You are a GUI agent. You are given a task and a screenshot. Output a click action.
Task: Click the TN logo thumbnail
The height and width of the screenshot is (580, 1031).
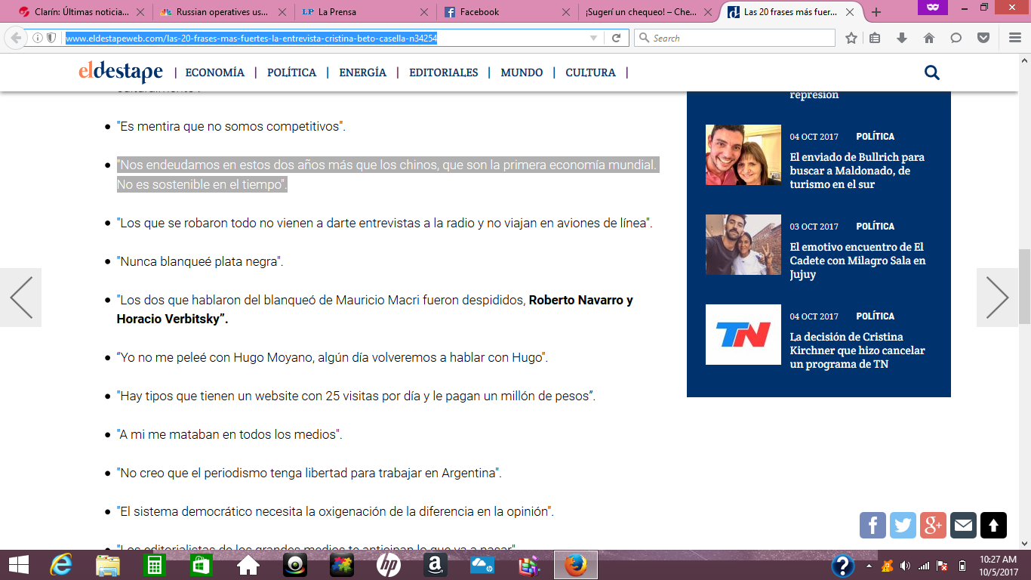743,335
